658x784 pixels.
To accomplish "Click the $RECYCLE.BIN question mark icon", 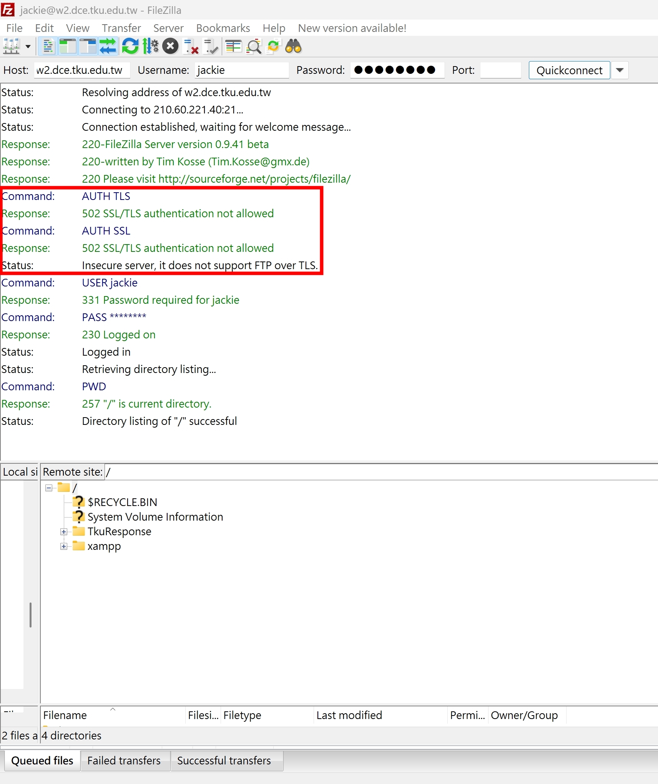I will pyautogui.click(x=79, y=502).
